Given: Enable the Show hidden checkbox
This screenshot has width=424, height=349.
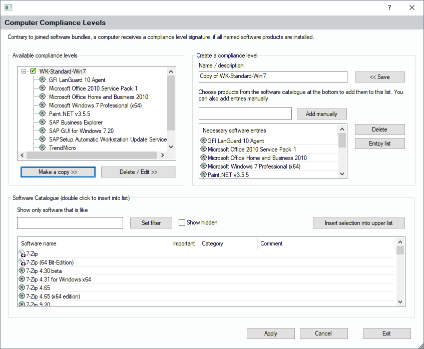Looking at the screenshot, I should pyautogui.click(x=182, y=222).
